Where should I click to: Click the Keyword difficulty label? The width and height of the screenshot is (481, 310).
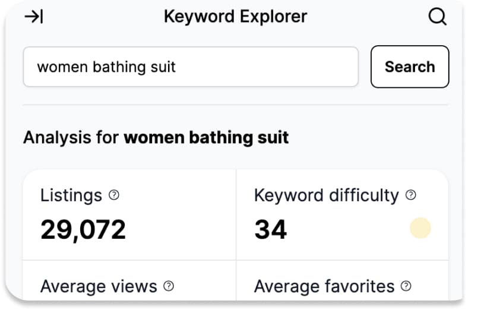(327, 195)
